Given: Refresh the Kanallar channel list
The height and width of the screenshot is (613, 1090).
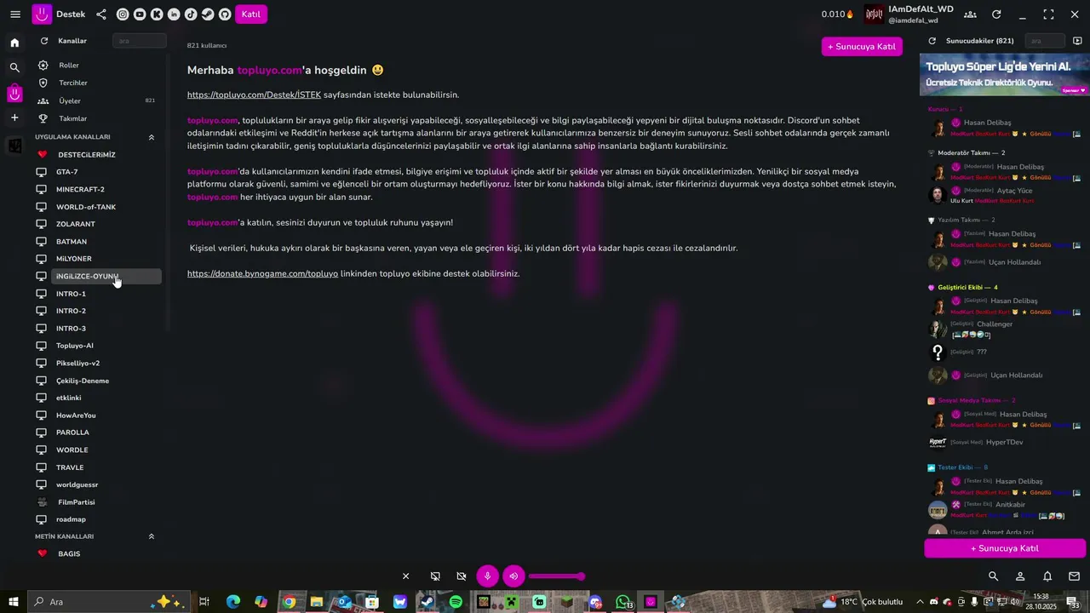Looking at the screenshot, I should (44, 41).
